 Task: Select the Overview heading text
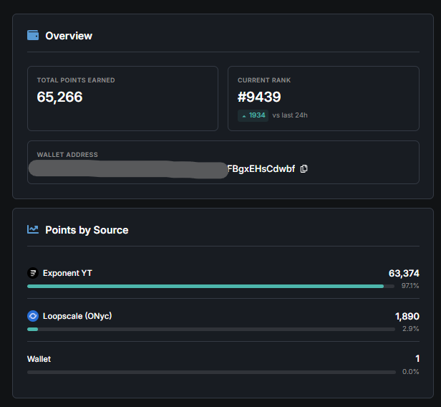point(69,36)
